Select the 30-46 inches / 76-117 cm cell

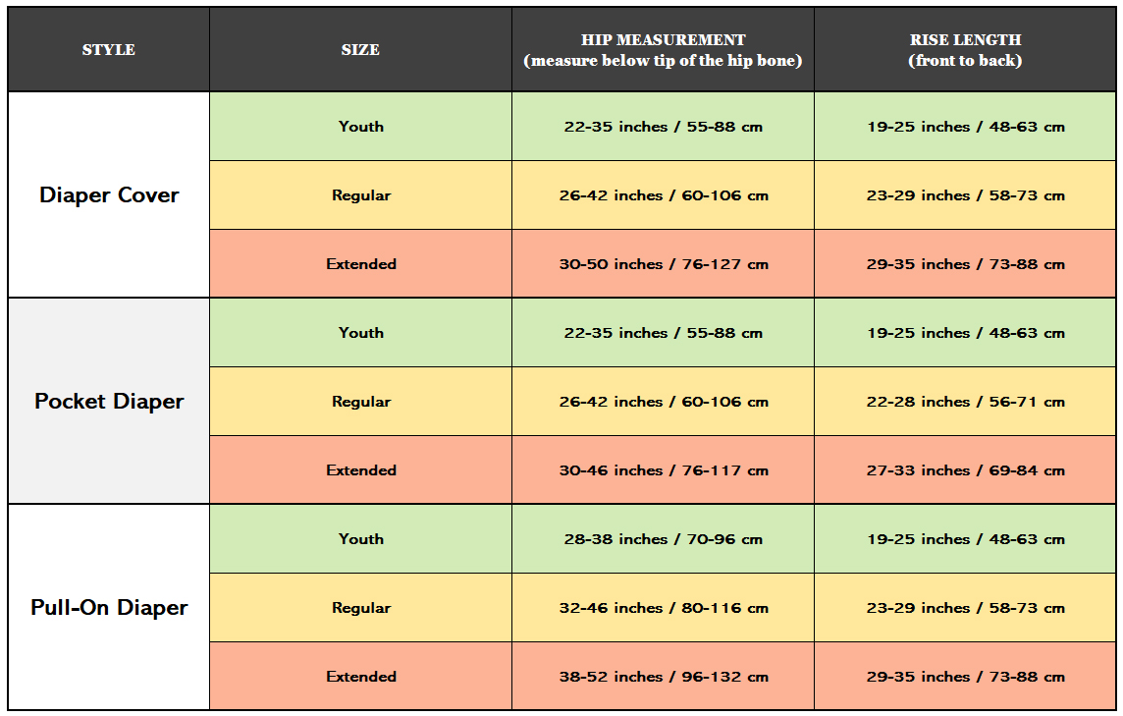663,470
